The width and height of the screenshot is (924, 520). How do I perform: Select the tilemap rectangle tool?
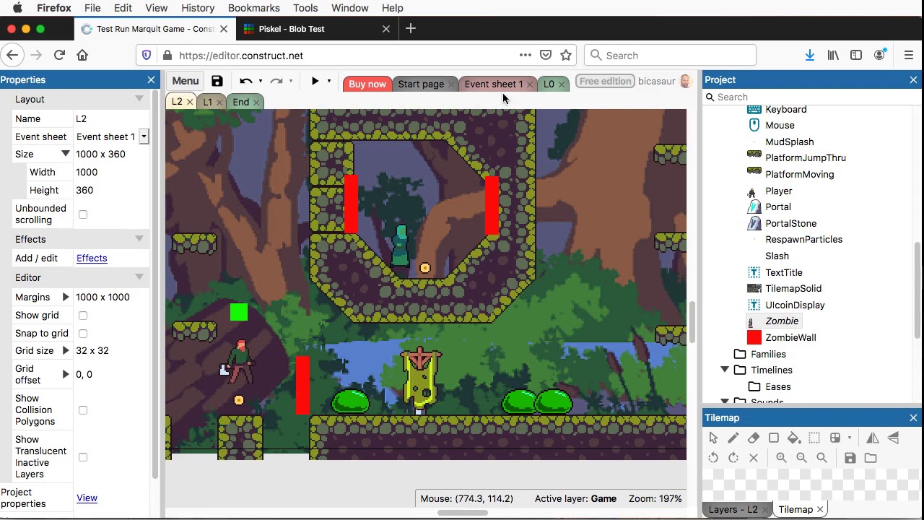point(774,438)
